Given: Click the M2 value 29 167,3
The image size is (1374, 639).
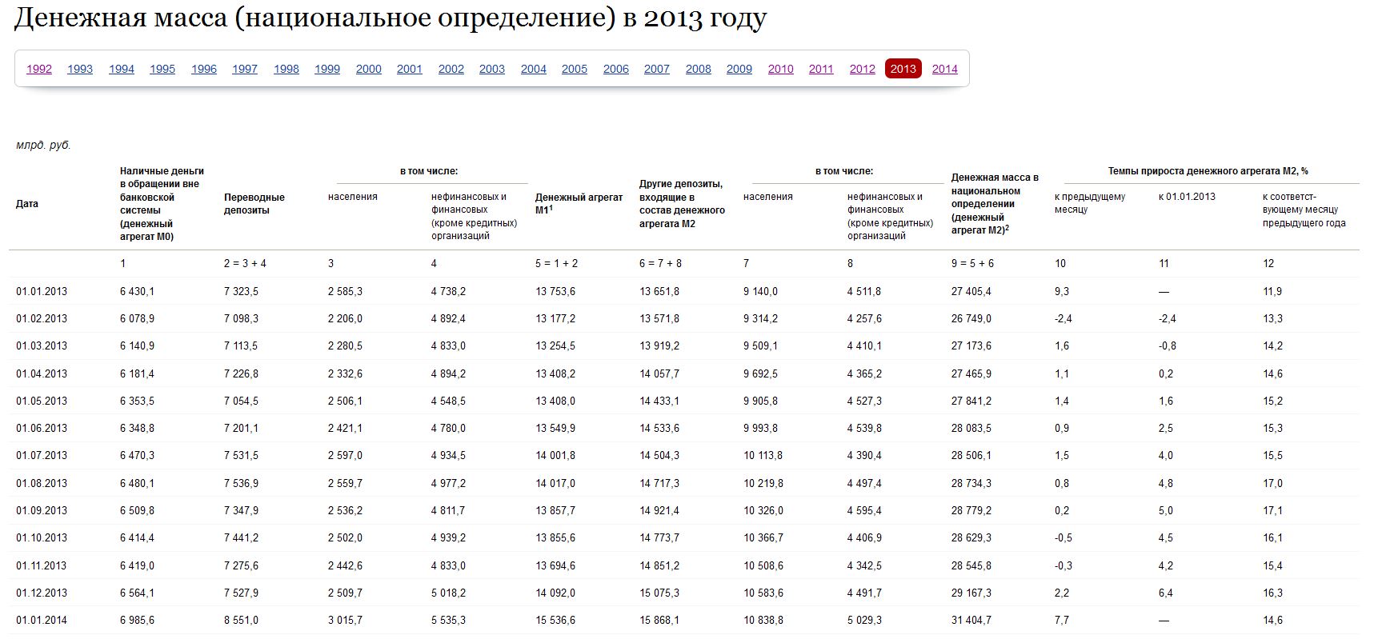Looking at the screenshot, I should (971, 593).
